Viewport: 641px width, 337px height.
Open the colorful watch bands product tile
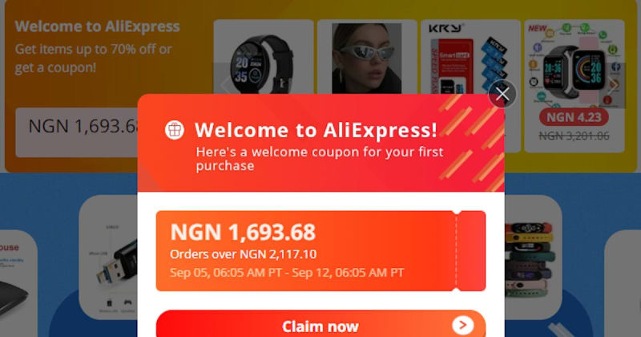(x=533, y=257)
